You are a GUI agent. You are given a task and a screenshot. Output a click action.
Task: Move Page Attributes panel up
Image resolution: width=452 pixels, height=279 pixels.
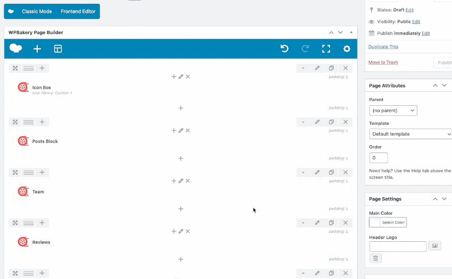pos(435,86)
